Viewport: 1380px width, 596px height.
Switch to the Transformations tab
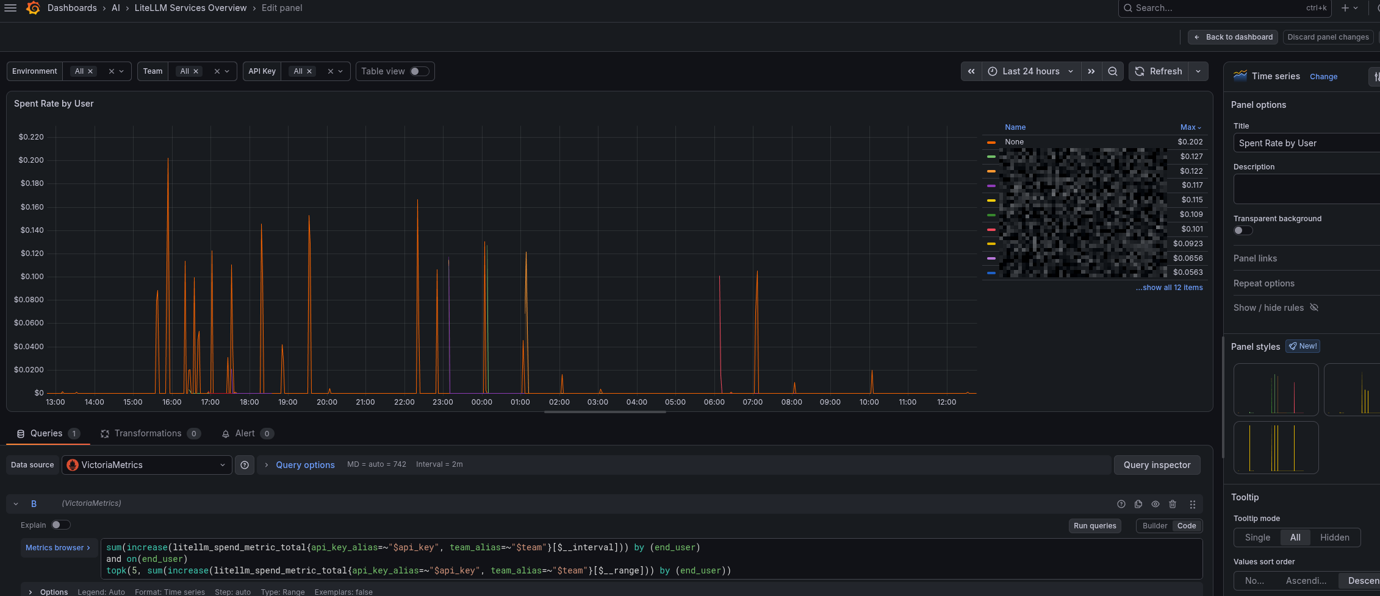click(150, 434)
